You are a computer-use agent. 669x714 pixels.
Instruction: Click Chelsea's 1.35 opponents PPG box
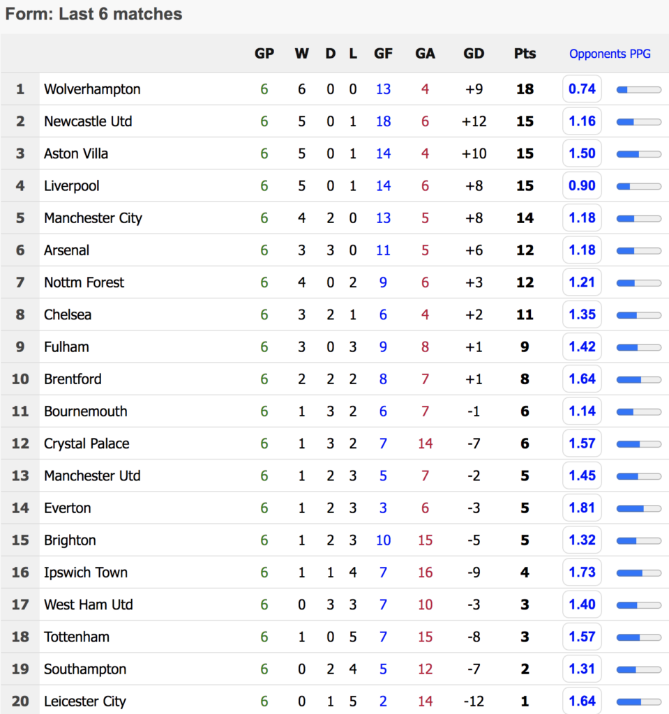(582, 314)
